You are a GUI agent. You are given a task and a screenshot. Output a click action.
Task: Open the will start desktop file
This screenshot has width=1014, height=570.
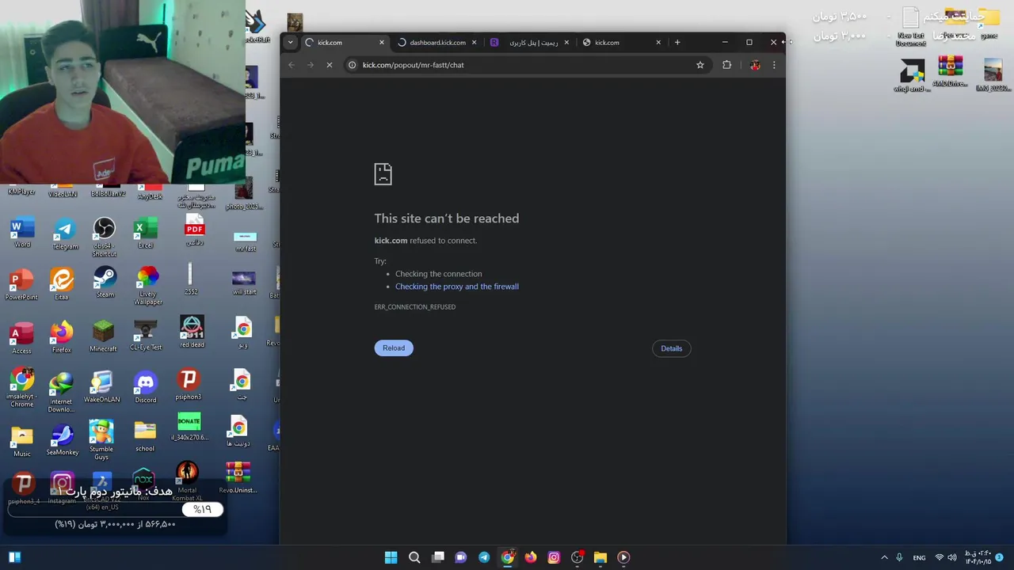click(244, 283)
